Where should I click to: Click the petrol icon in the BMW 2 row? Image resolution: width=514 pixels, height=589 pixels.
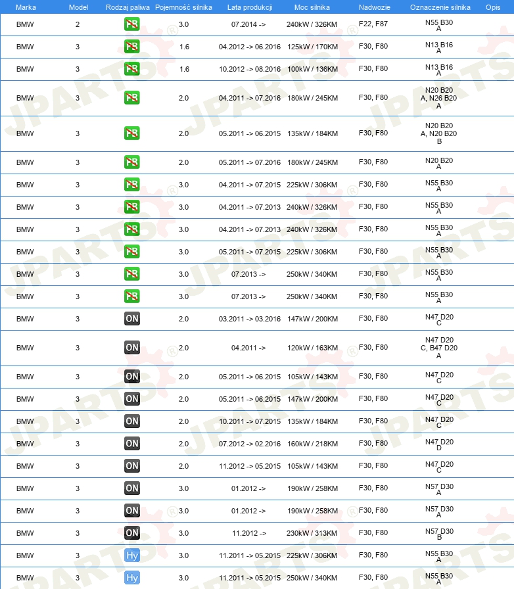point(132,24)
